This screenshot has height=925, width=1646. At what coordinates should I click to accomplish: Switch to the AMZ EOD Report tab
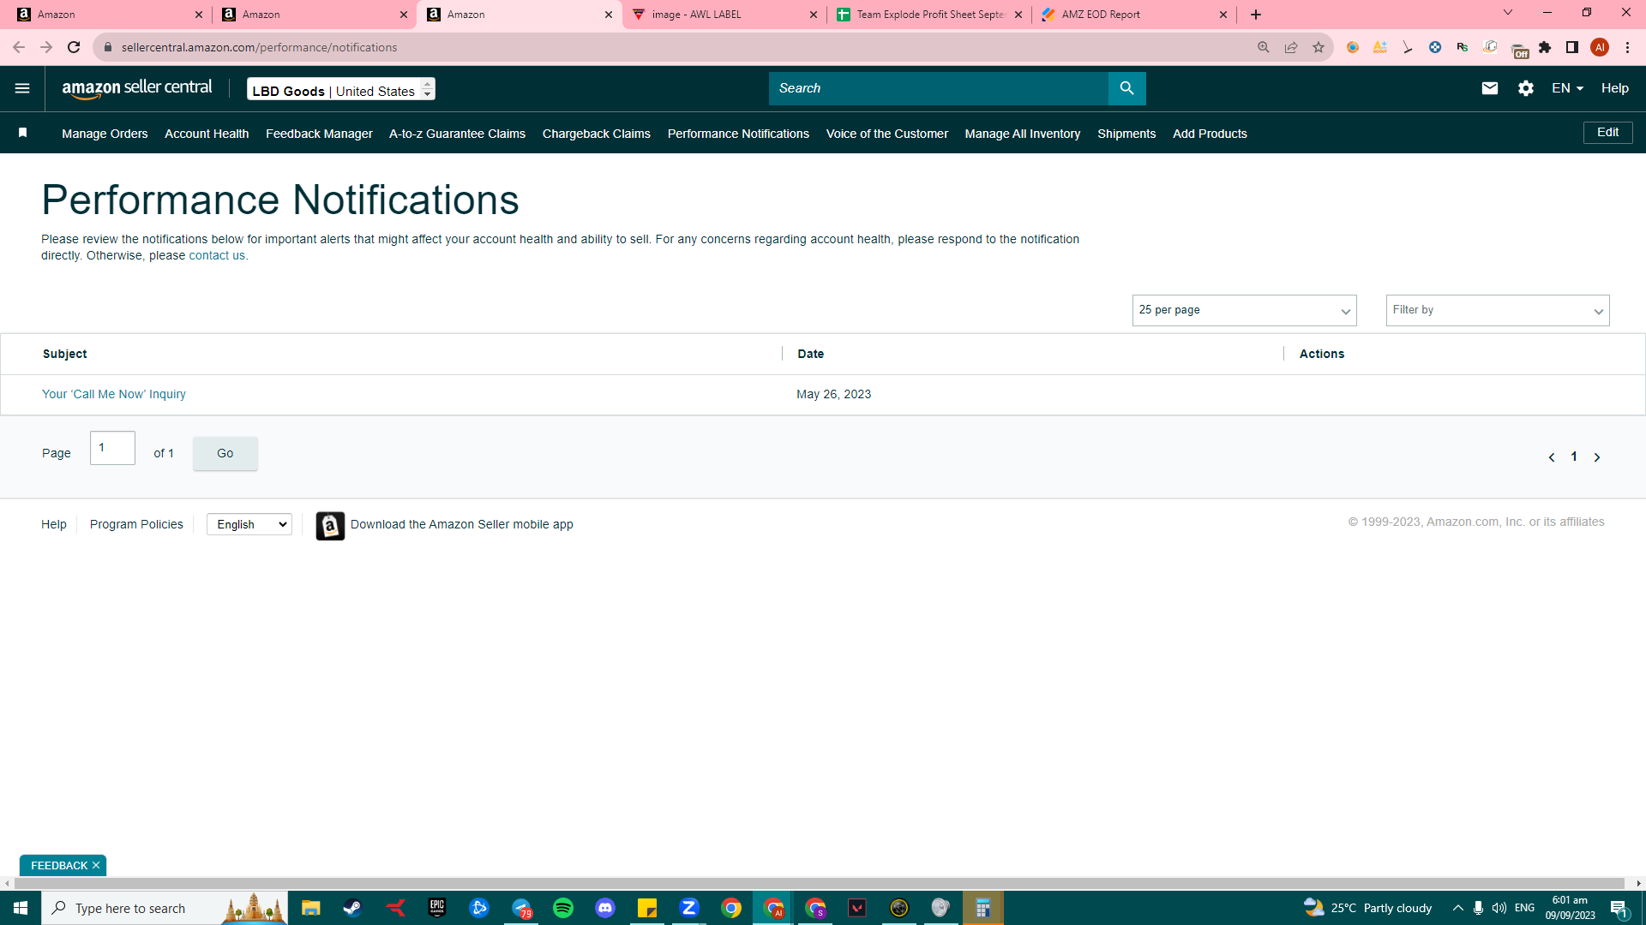[1134, 15]
